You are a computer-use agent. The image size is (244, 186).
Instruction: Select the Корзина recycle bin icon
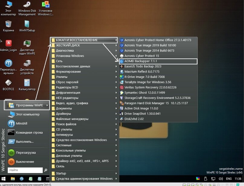pos(8,26)
